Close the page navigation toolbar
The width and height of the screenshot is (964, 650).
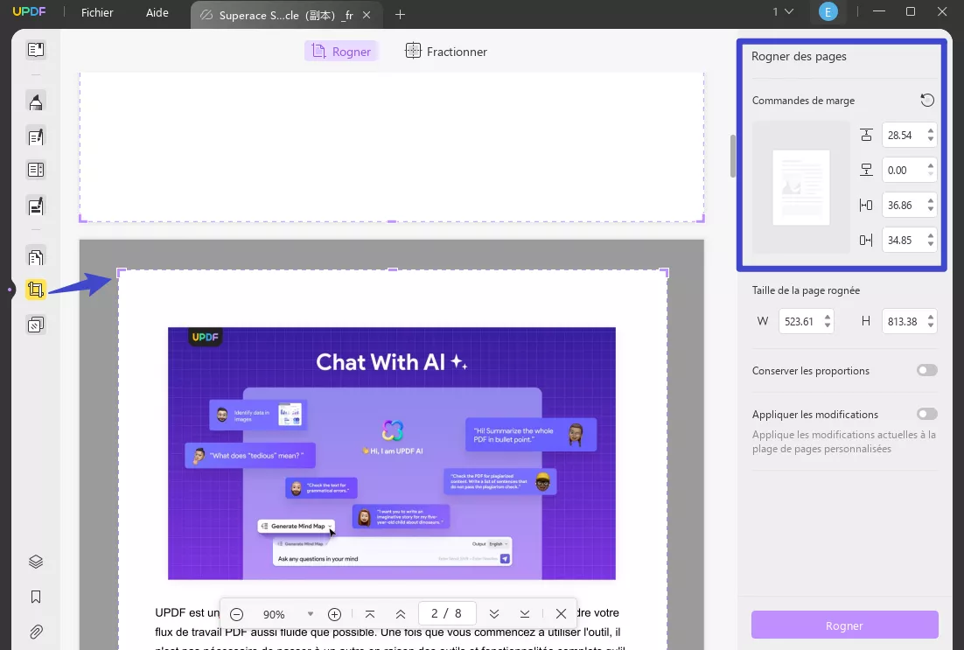pos(561,614)
